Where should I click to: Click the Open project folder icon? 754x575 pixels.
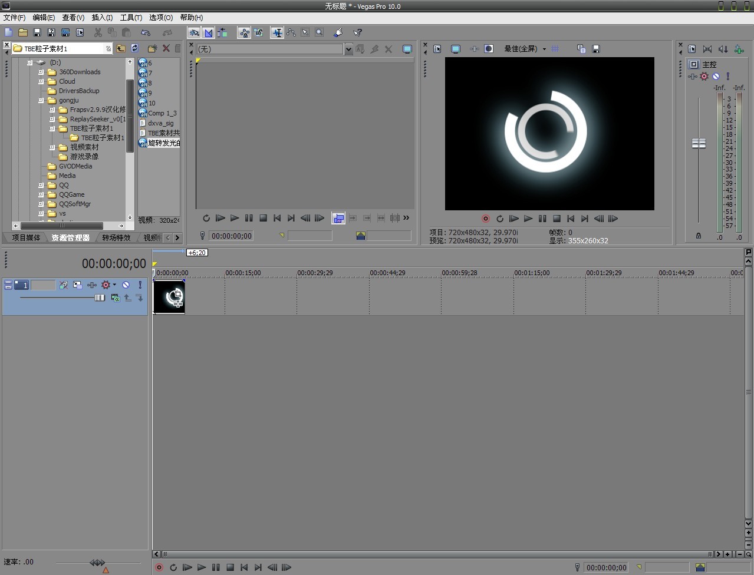point(23,32)
